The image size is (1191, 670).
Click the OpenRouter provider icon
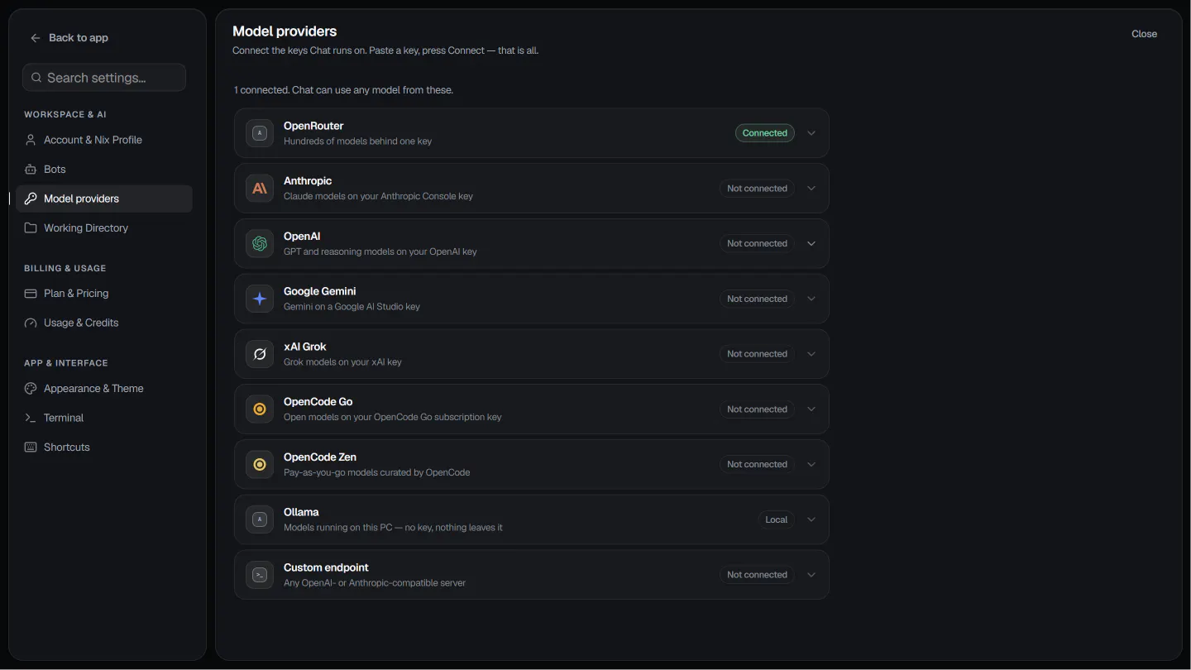[x=260, y=133]
